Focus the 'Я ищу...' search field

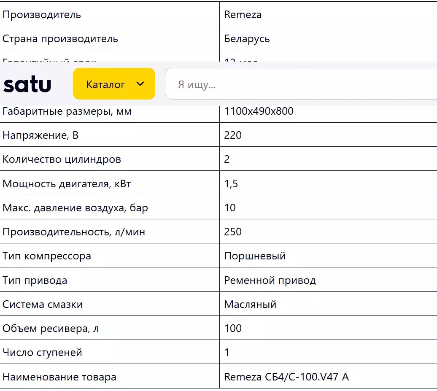coord(301,84)
